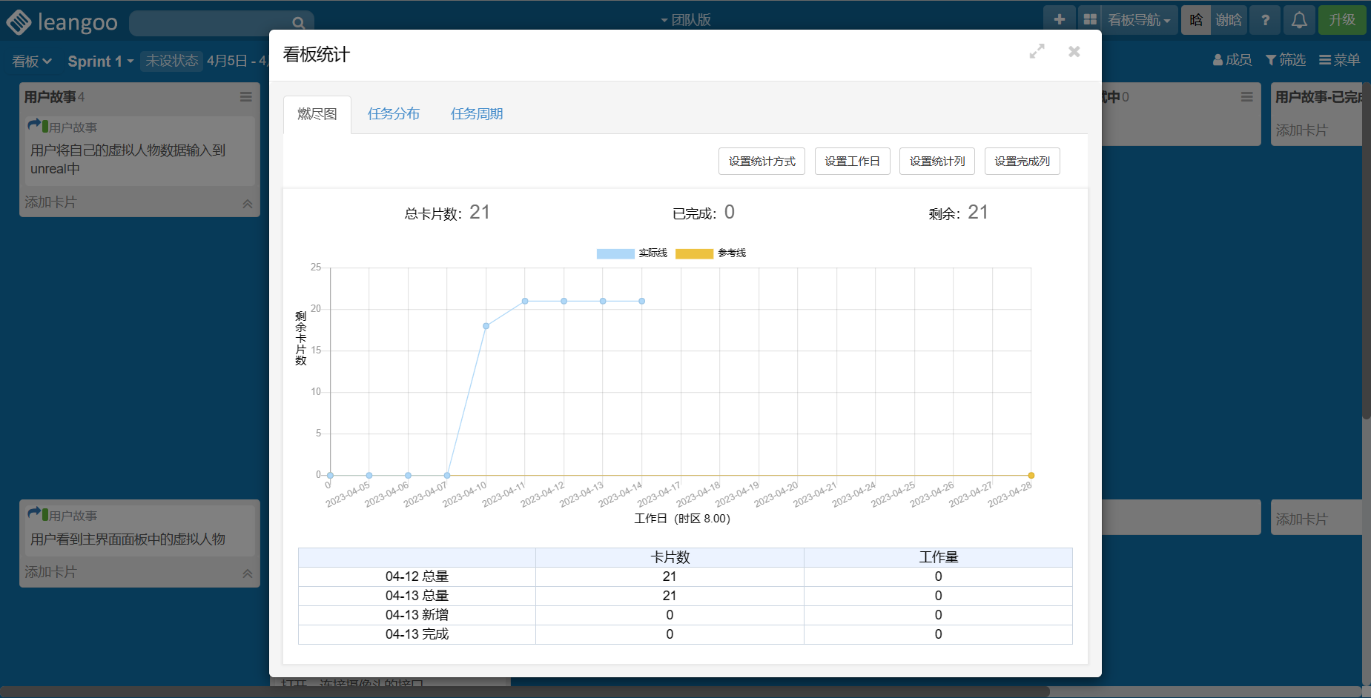Screen dimensions: 1371x698
Task: Open card 用户将自己的虚拟人物数据输入到unreal中
Action: tap(139, 151)
